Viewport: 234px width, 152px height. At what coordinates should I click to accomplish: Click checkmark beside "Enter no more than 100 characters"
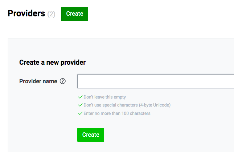point(80,113)
